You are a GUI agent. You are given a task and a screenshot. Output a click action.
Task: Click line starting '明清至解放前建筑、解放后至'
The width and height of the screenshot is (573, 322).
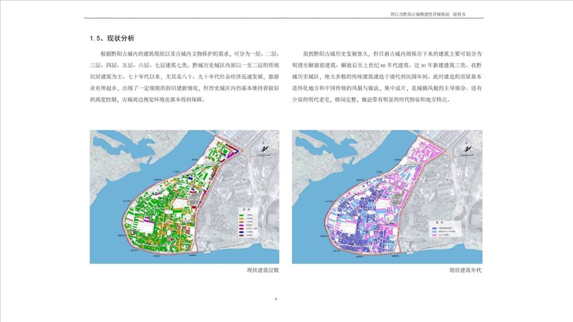pyautogui.click(x=387, y=65)
